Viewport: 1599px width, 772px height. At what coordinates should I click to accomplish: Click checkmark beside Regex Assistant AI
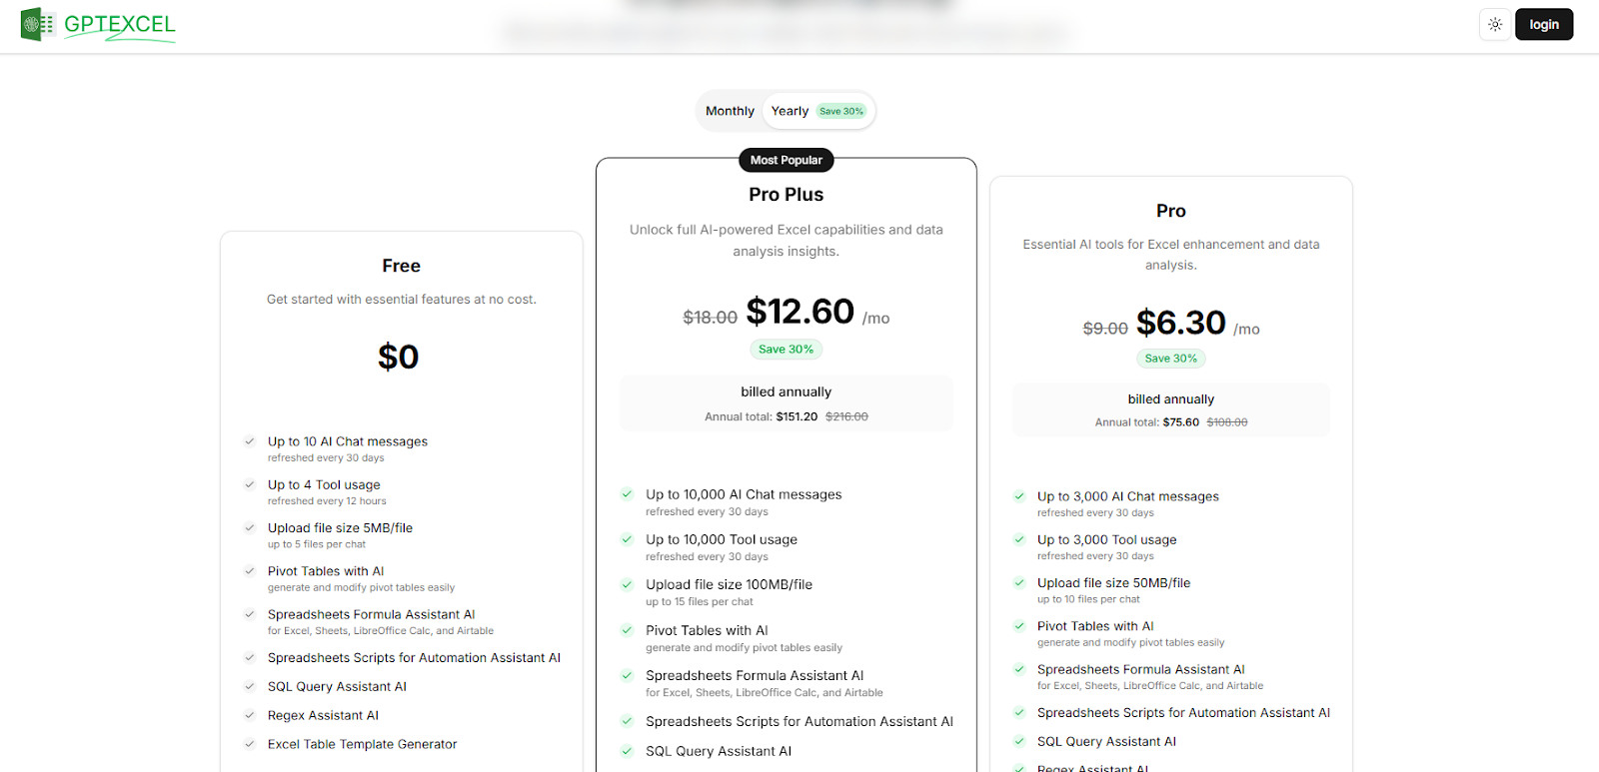click(249, 715)
